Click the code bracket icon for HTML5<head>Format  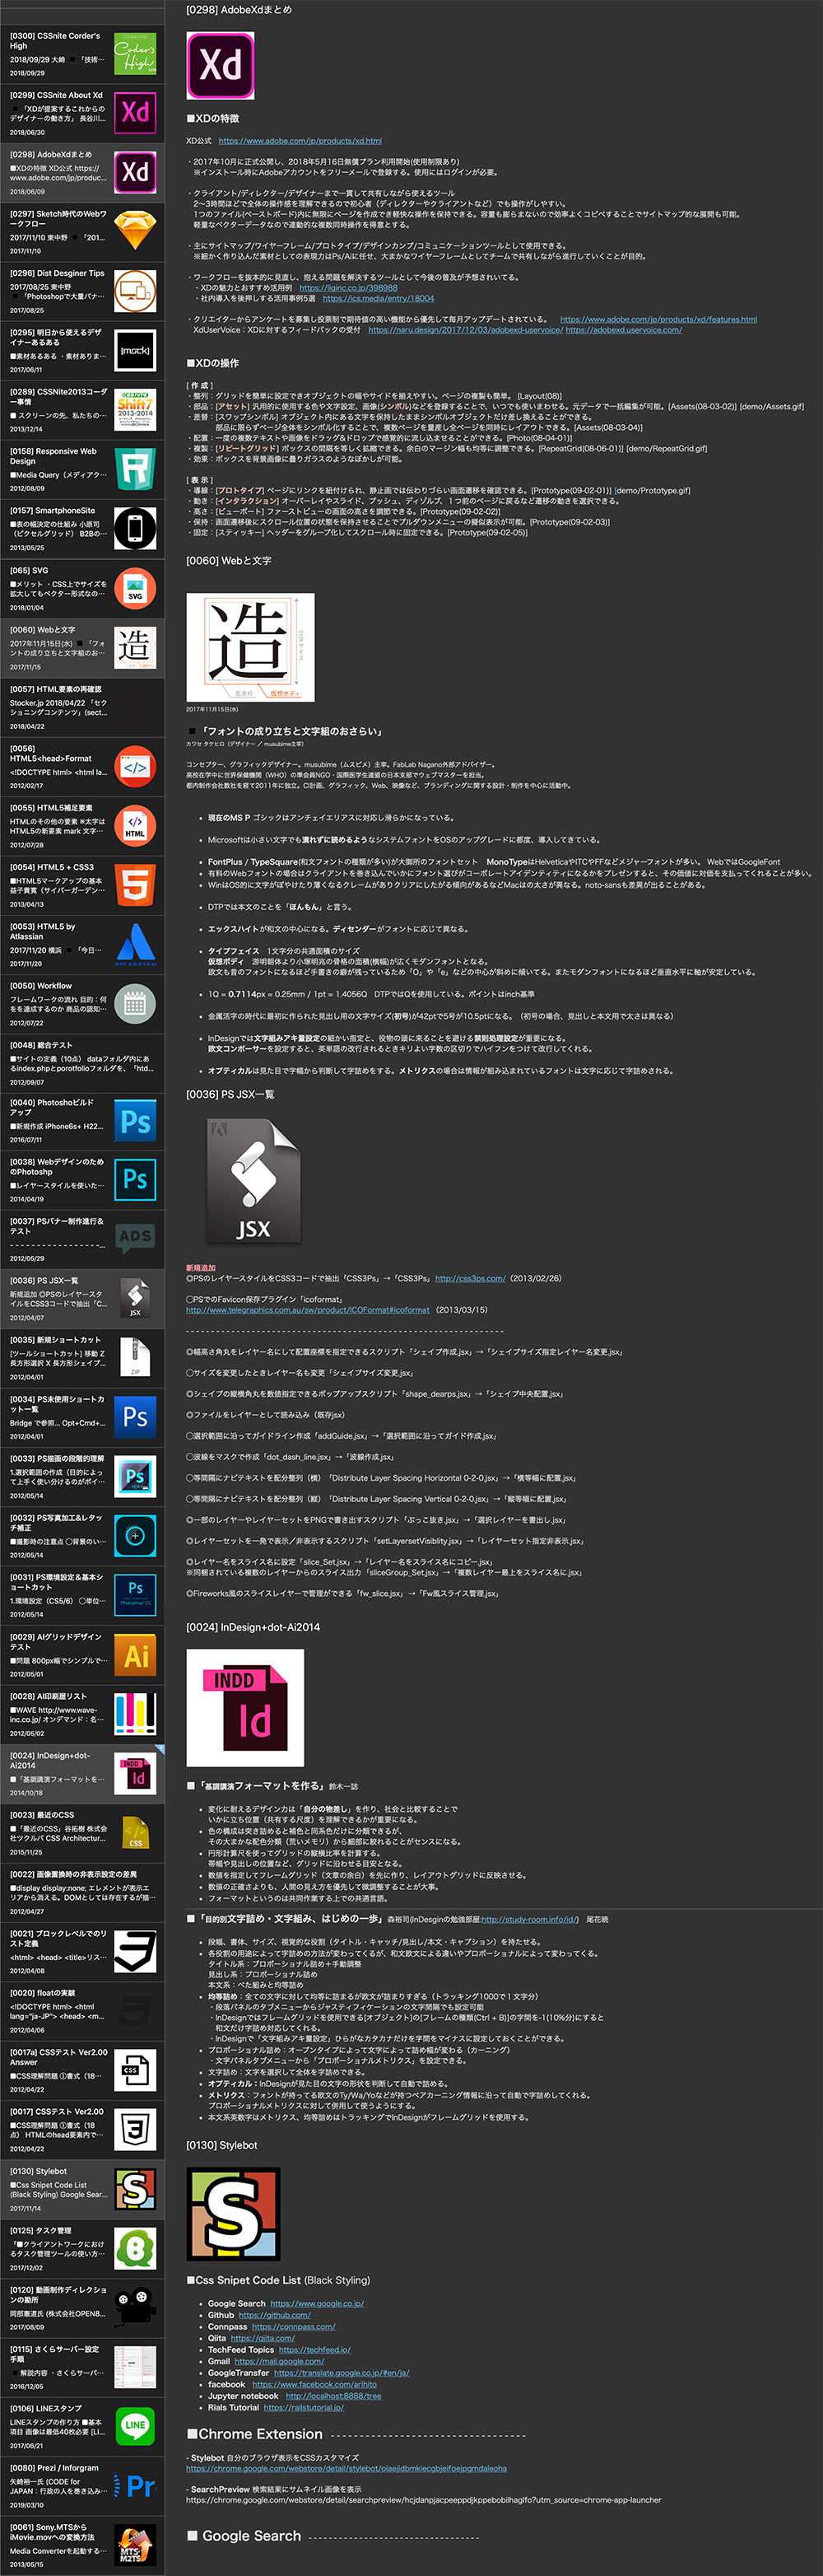point(135,766)
